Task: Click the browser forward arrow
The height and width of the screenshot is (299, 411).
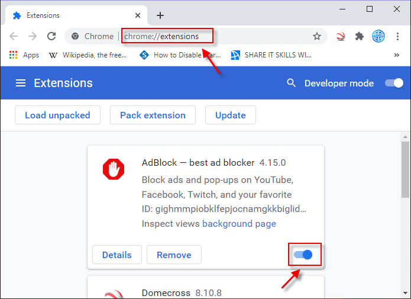Action: tap(33, 36)
